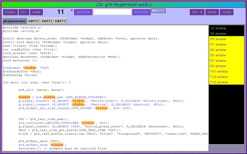Click the clear button

point(10,12)
